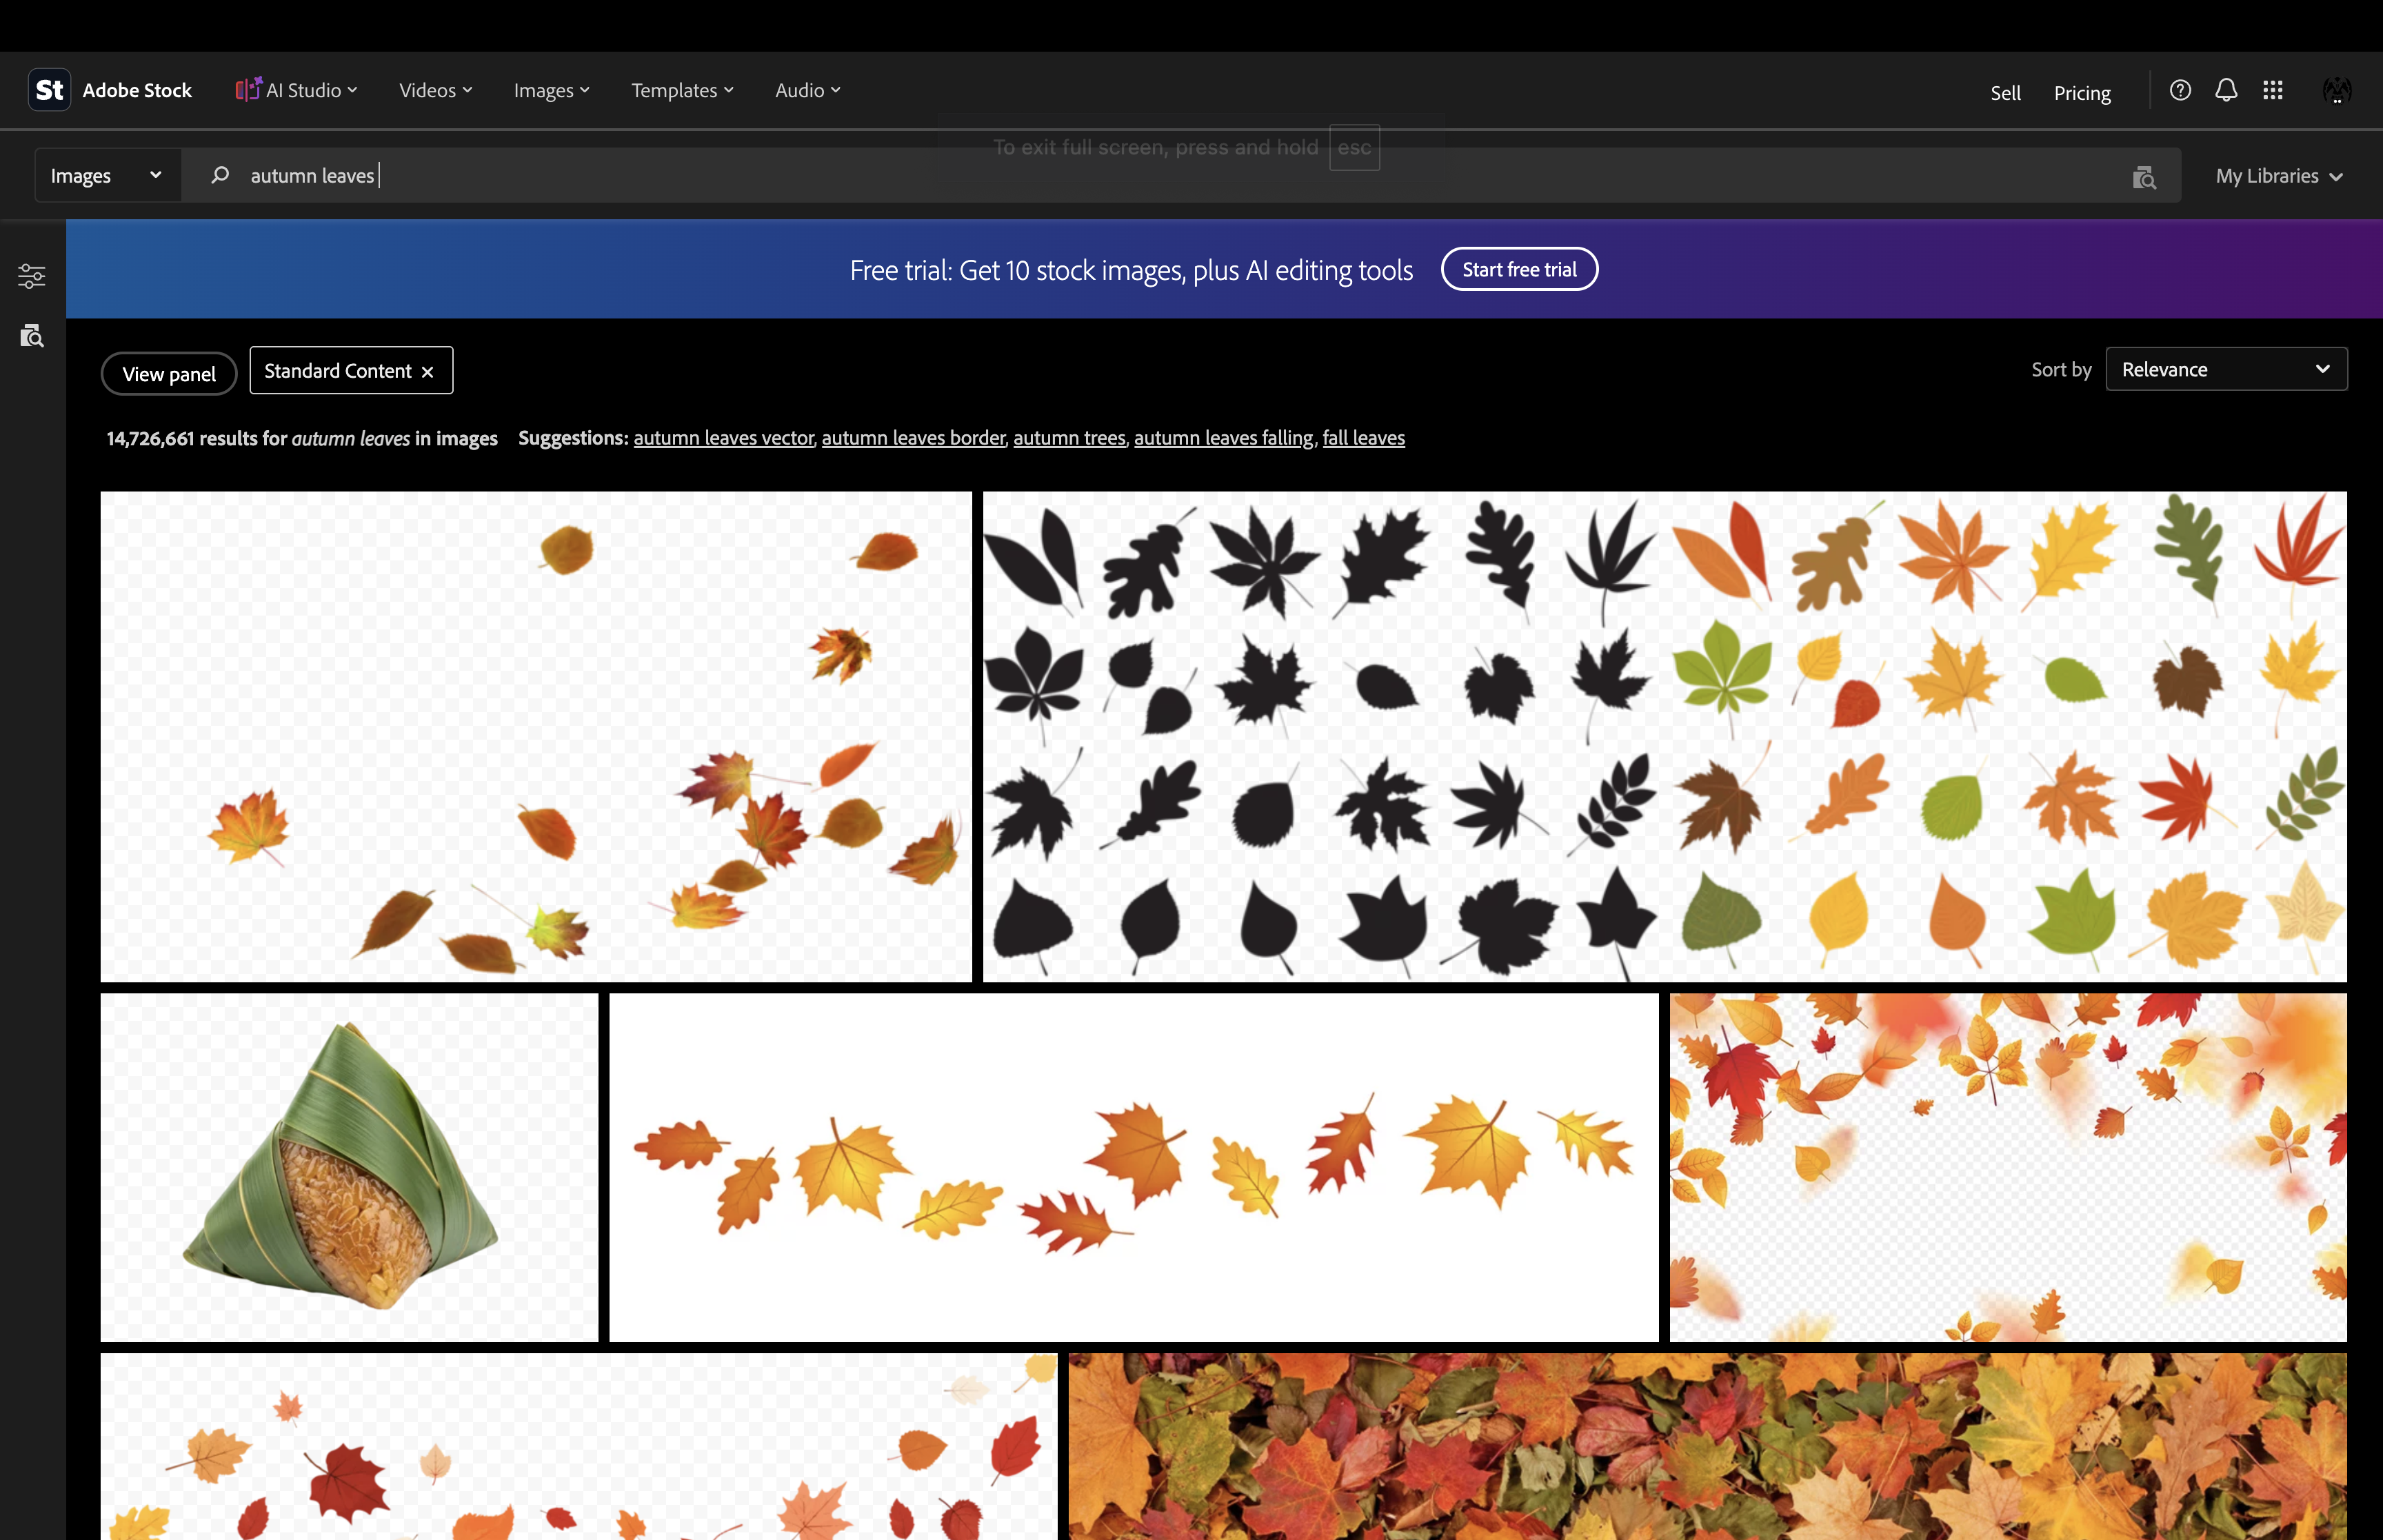Click the Start free trial button
The width and height of the screenshot is (2383, 1540).
click(1519, 269)
